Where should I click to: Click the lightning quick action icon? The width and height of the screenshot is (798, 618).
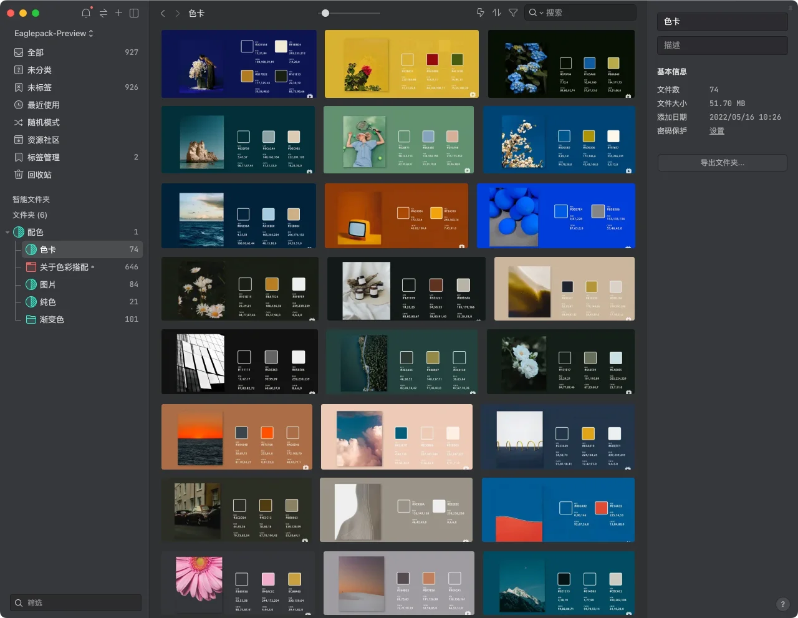pyautogui.click(x=480, y=12)
